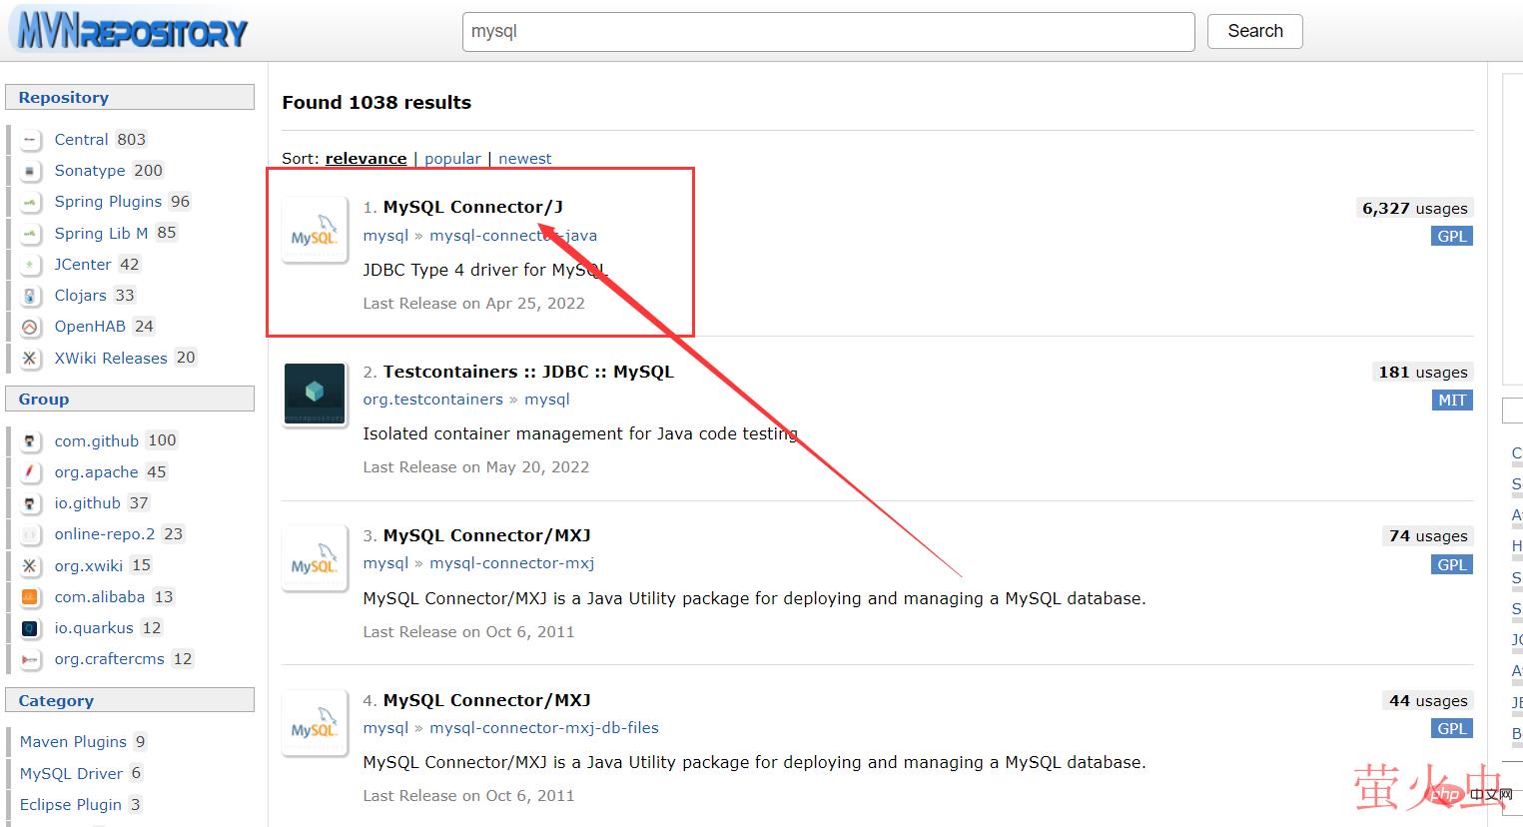
Task: View the 181 usages link
Action: coord(1423,373)
